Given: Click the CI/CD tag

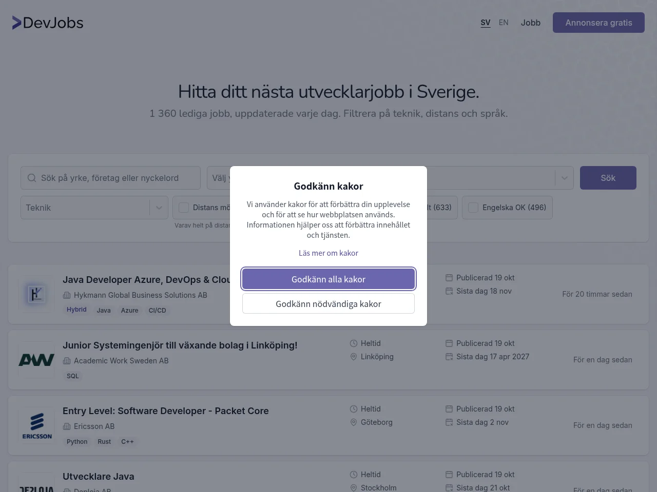Looking at the screenshot, I should 158,311.
